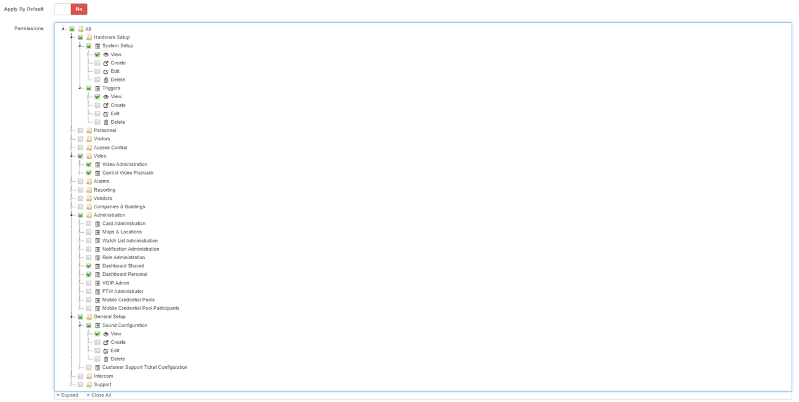This screenshot has height=402, width=799.
Task: Click the Close All button
Action: click(x=99, y=395)
